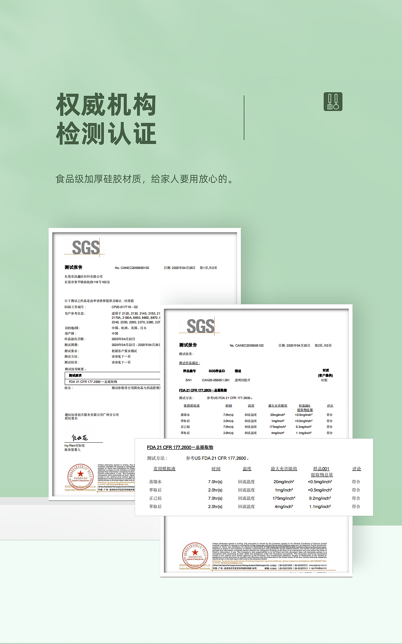
Task: Click the name 'Ivy Ren任如花'
Action: coord(74,446)
